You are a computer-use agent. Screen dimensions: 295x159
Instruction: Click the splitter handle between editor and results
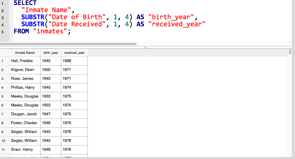[x=145, y=47]
